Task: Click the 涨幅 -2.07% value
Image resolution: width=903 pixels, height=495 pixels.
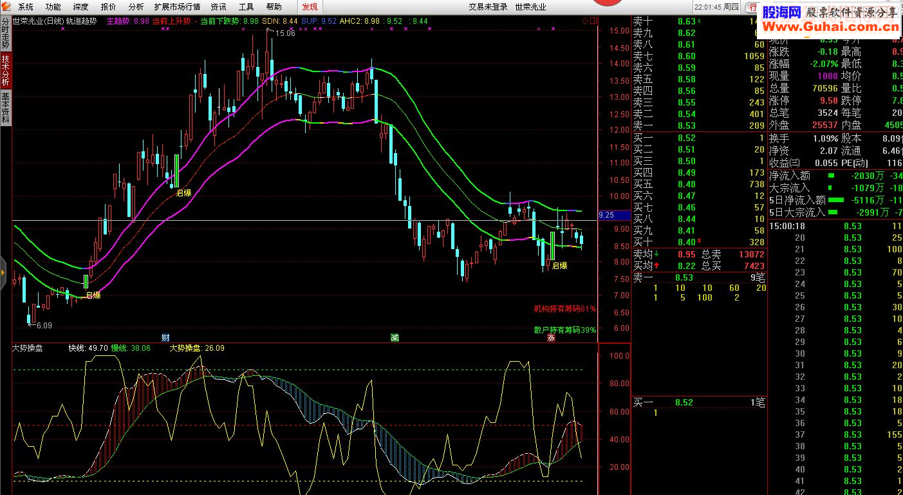Action: point(823,64)
